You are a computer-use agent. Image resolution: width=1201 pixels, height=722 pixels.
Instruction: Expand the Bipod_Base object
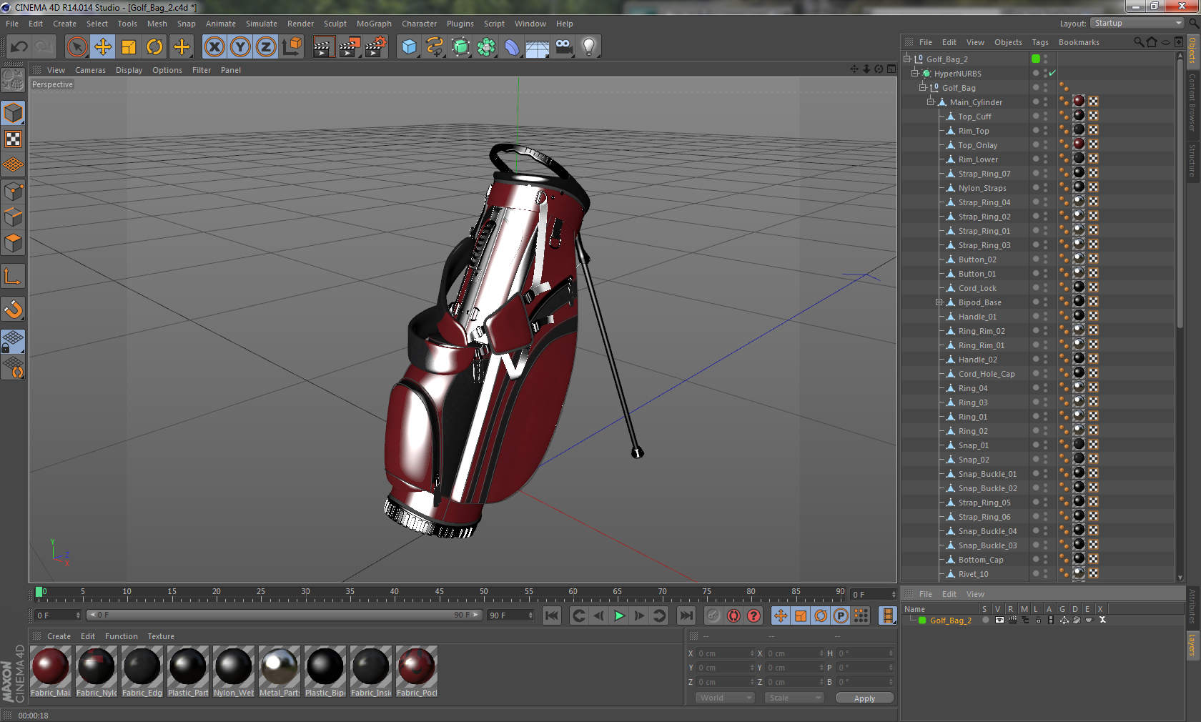939,302
